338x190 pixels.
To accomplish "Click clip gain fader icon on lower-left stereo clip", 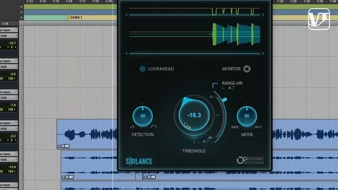I will coord(63,177).
